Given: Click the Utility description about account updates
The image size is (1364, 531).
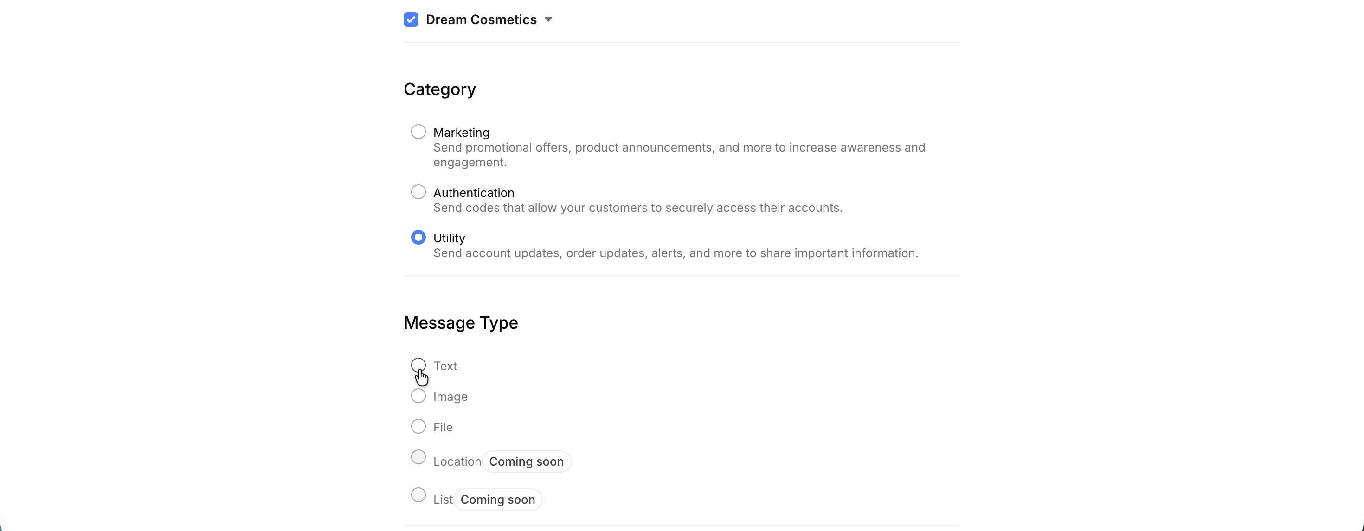Looking at the screenshot, I should coord(676,253).
